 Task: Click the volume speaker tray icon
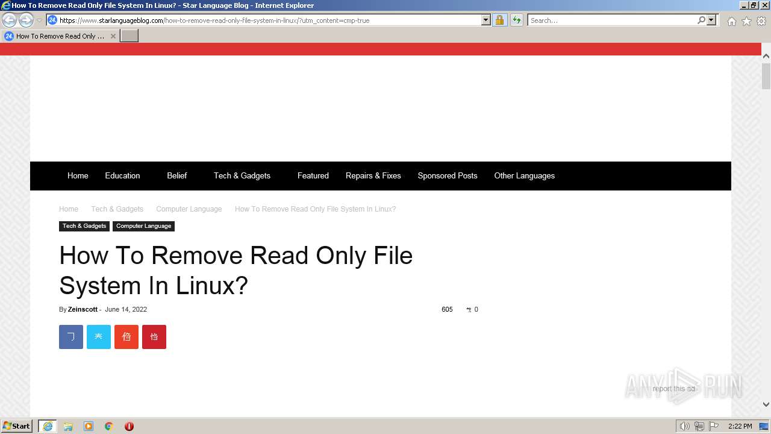tap(684, 426)
